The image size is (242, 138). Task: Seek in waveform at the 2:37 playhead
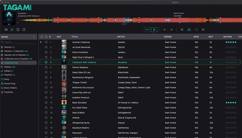click(x=124, y=20)
